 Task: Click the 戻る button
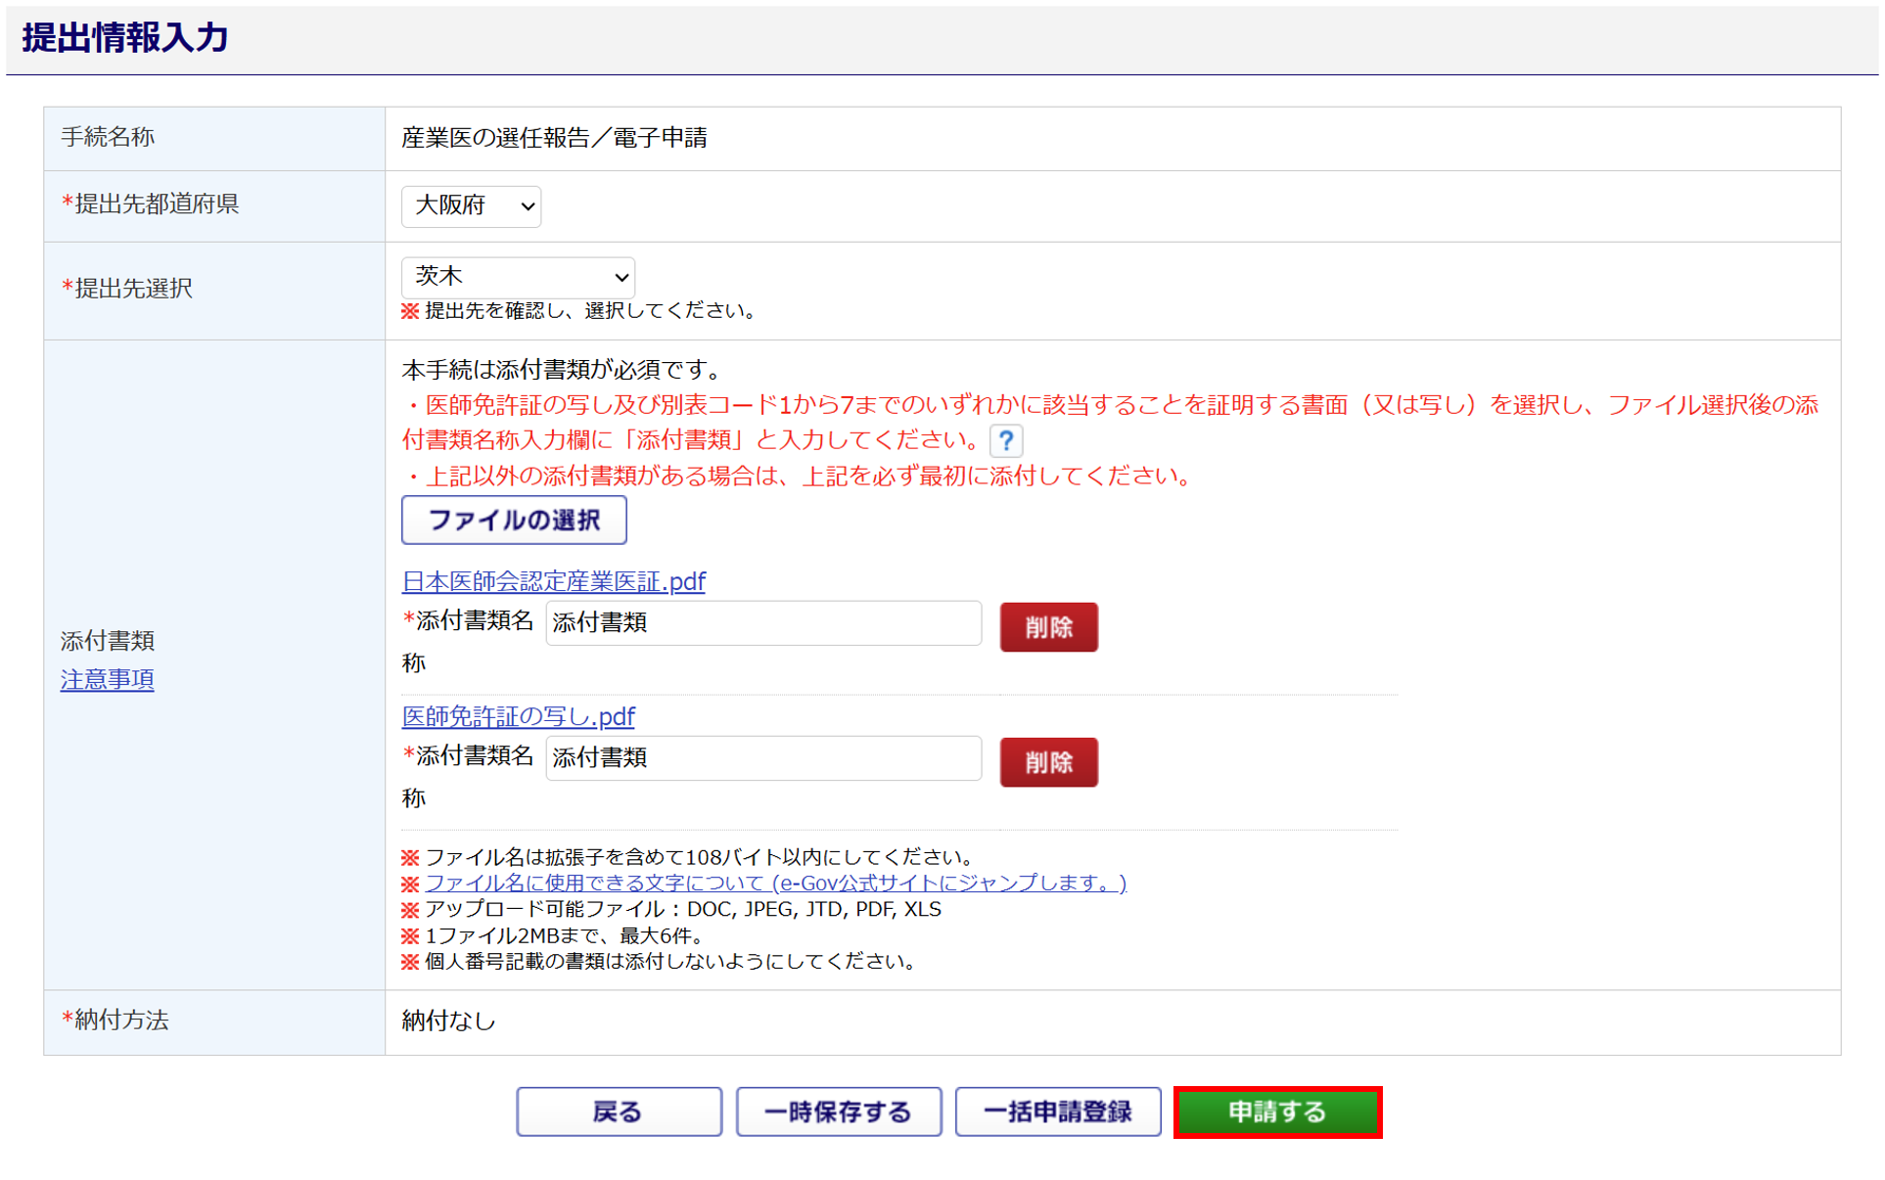(619, 1112)
